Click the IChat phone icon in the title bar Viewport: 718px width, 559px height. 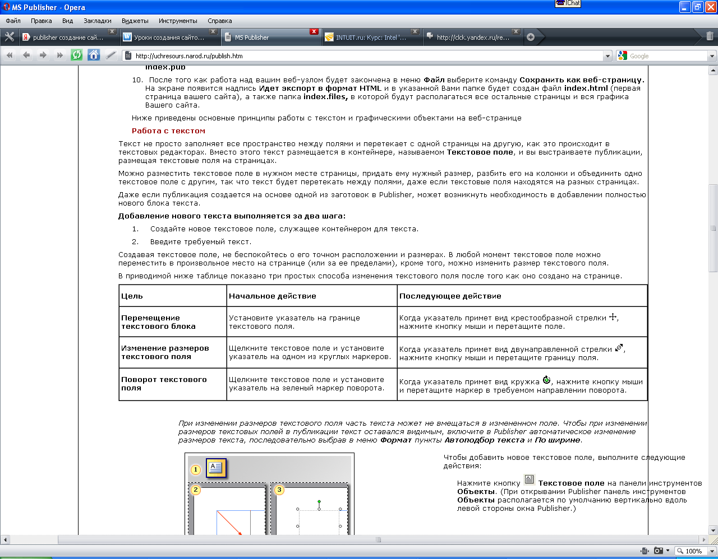(560, 3)
